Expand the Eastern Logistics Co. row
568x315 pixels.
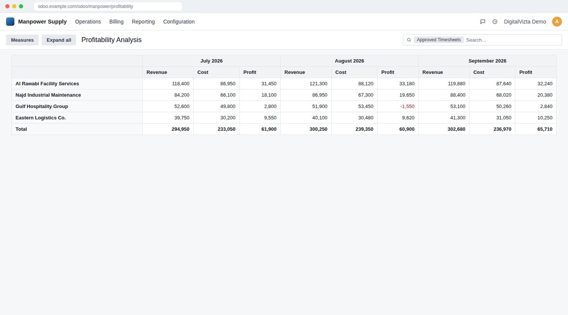(x=77, y=117)
